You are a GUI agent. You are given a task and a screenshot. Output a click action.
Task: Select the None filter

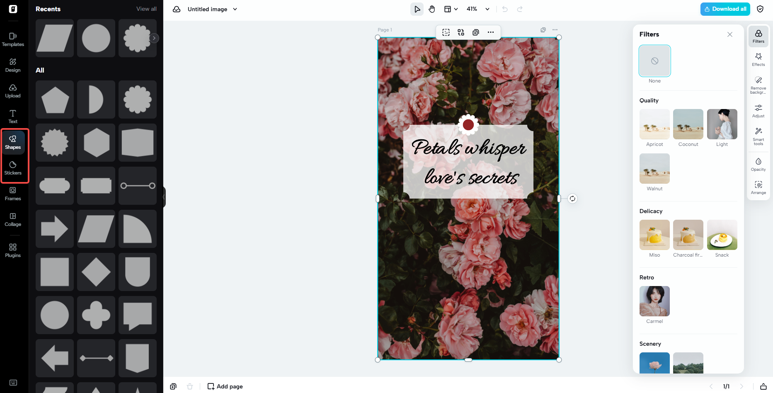click(655, 61)
